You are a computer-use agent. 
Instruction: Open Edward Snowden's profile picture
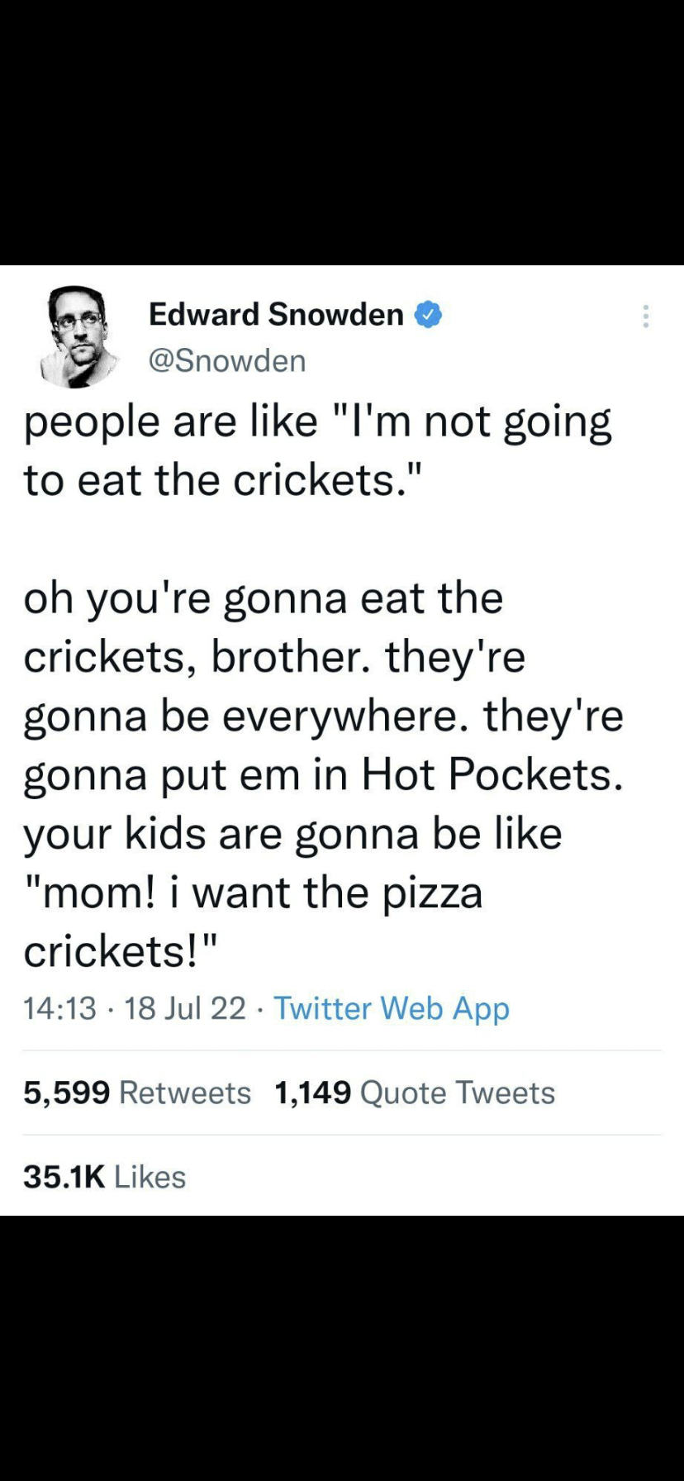pos(78,336)
